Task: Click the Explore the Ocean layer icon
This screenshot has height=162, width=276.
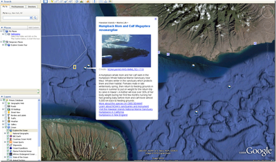Action: [x=11, y=130]
